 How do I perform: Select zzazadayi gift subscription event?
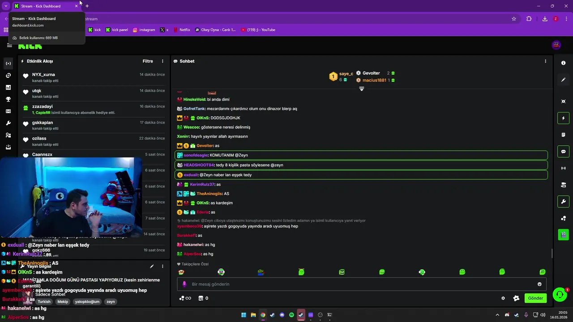click(x=94, y=109)
